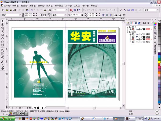Toggle visibility eye of 格点 layer

(137, 42)
